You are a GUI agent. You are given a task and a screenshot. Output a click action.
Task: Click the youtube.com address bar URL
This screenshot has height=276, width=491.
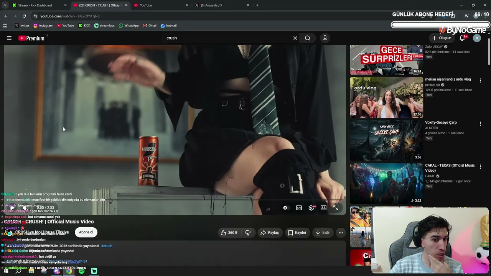click(x=70, y=16)
